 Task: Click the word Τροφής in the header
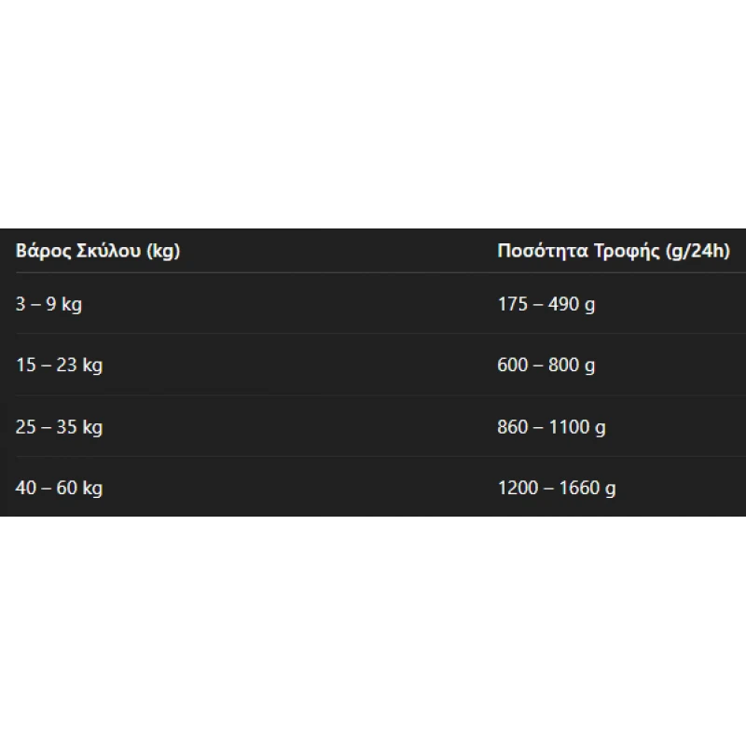tap(625, 251)
